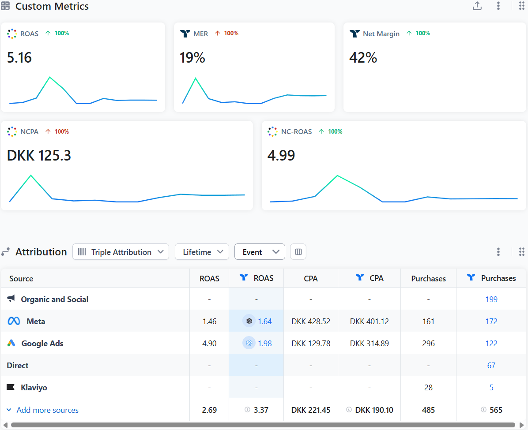Viewport: 528px width, 430px height.
Task: Click the MER 19% sparkline chart
Action: click(254, 91)
